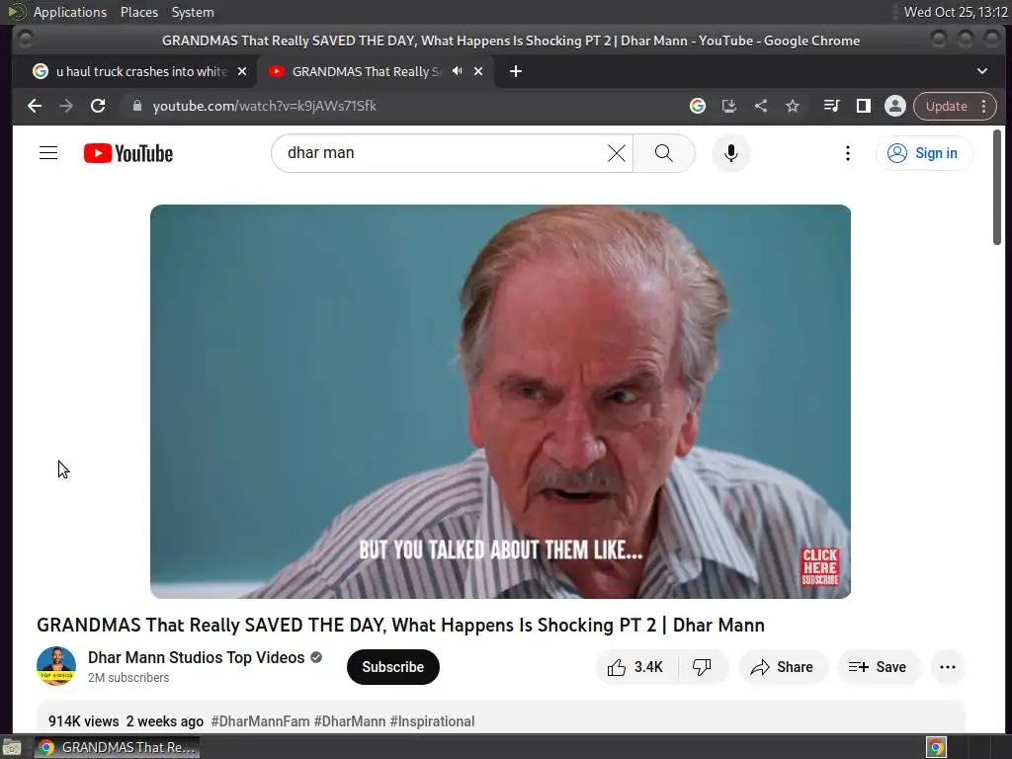
Task: Click the video player to pause
Action: coord(500,401)
